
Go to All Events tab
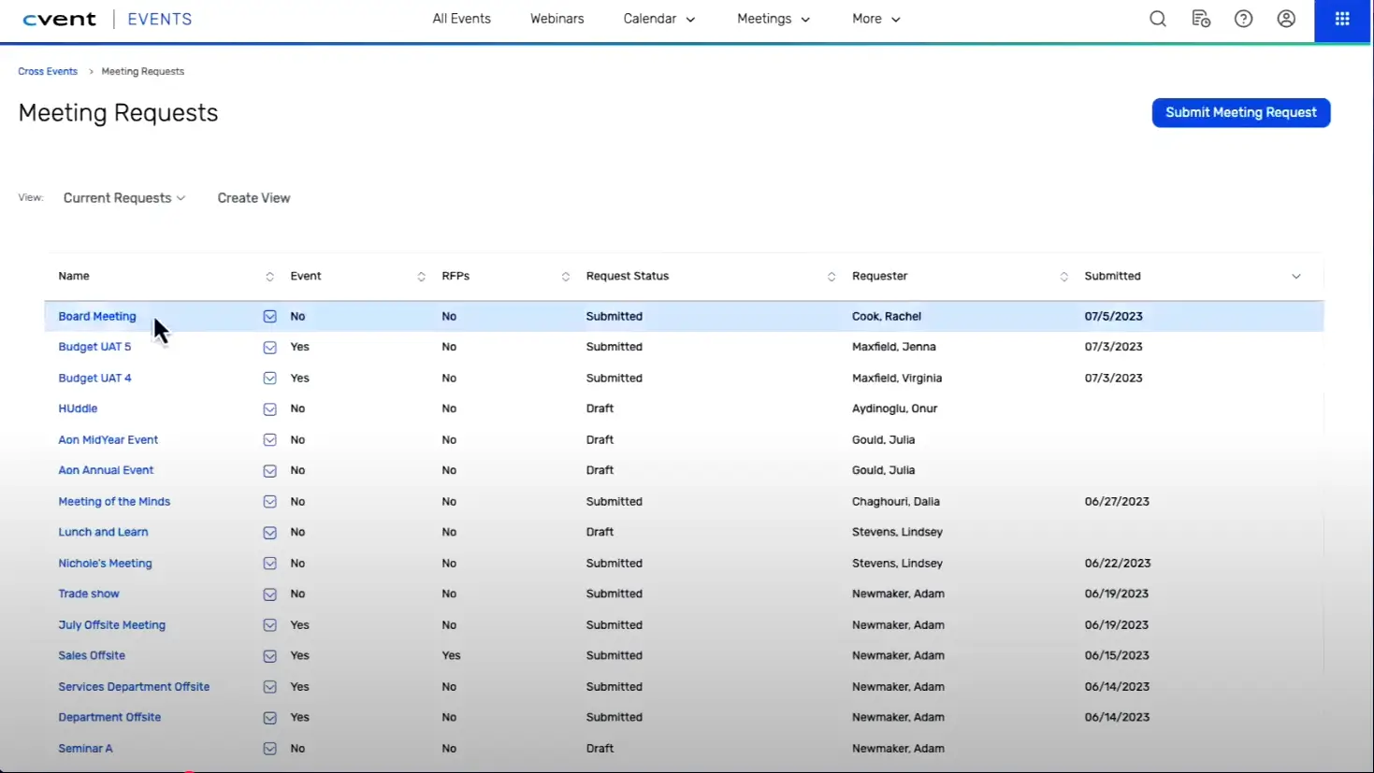pyautogui.click(x=461, y=19)
